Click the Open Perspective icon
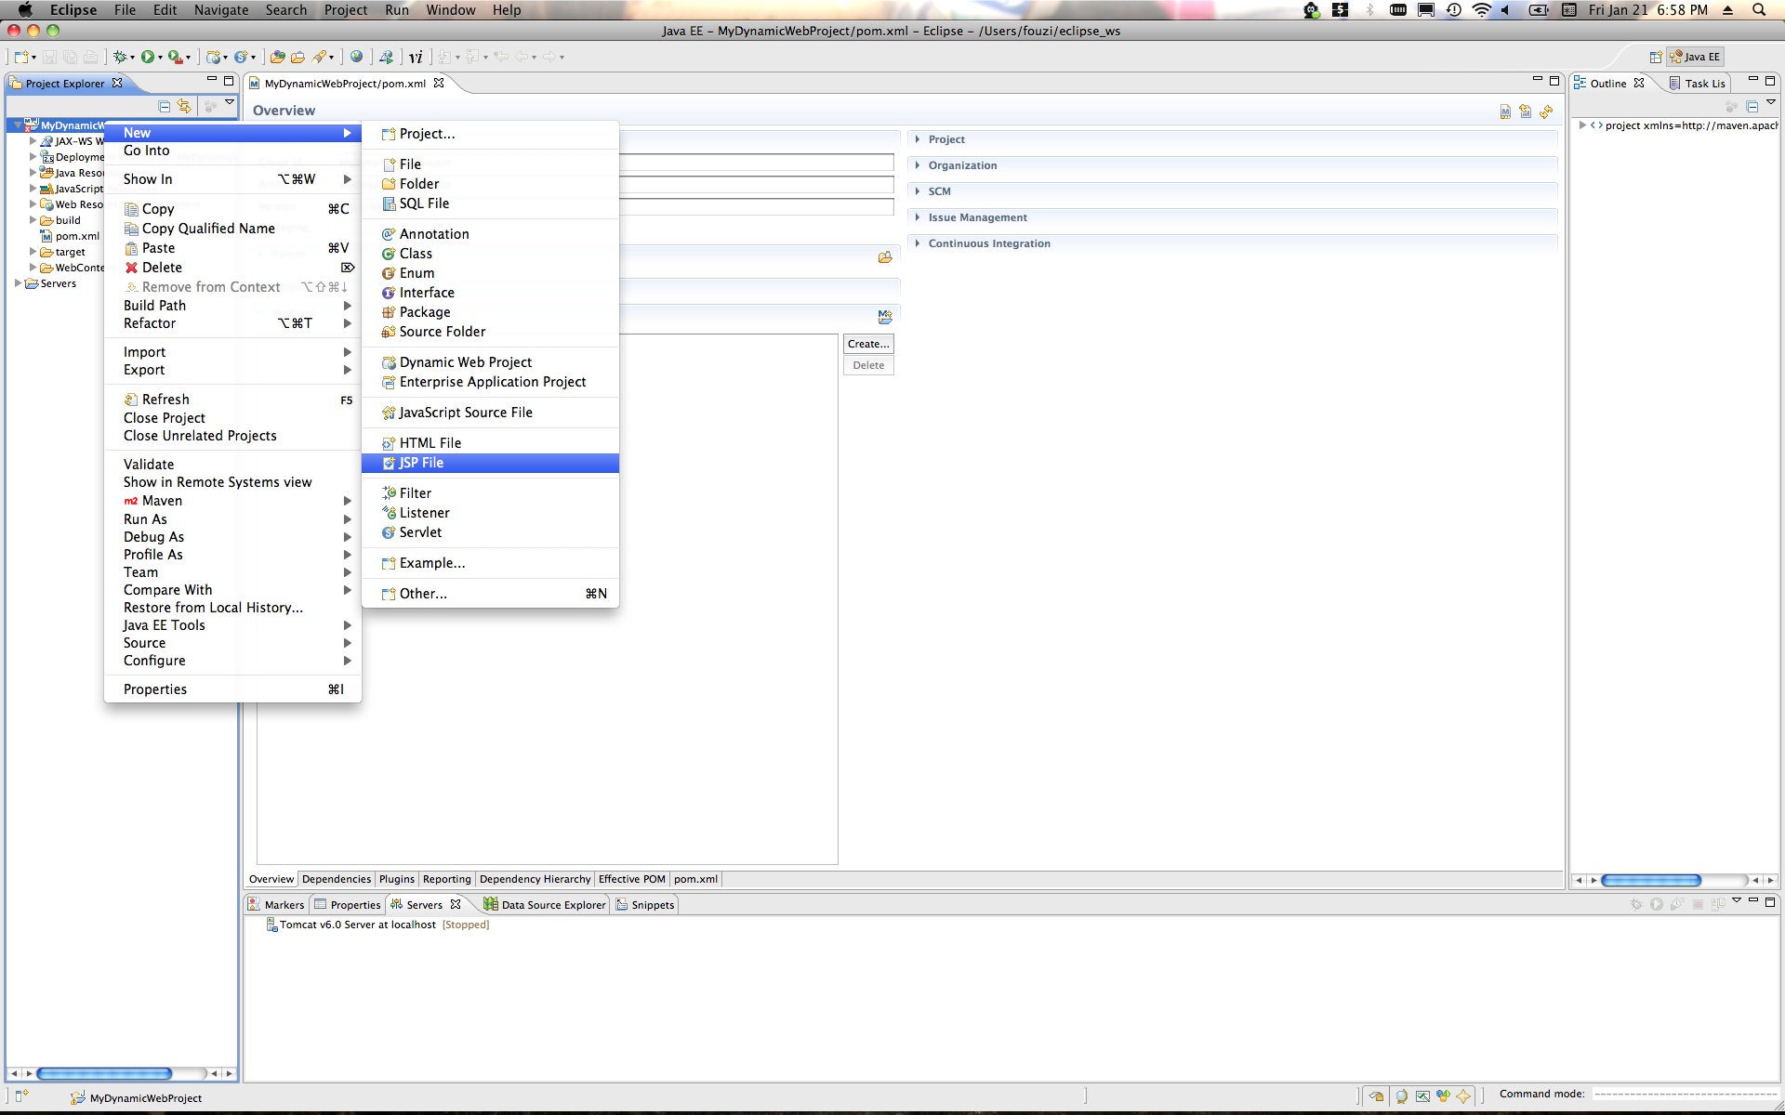 pos(1656,57)
